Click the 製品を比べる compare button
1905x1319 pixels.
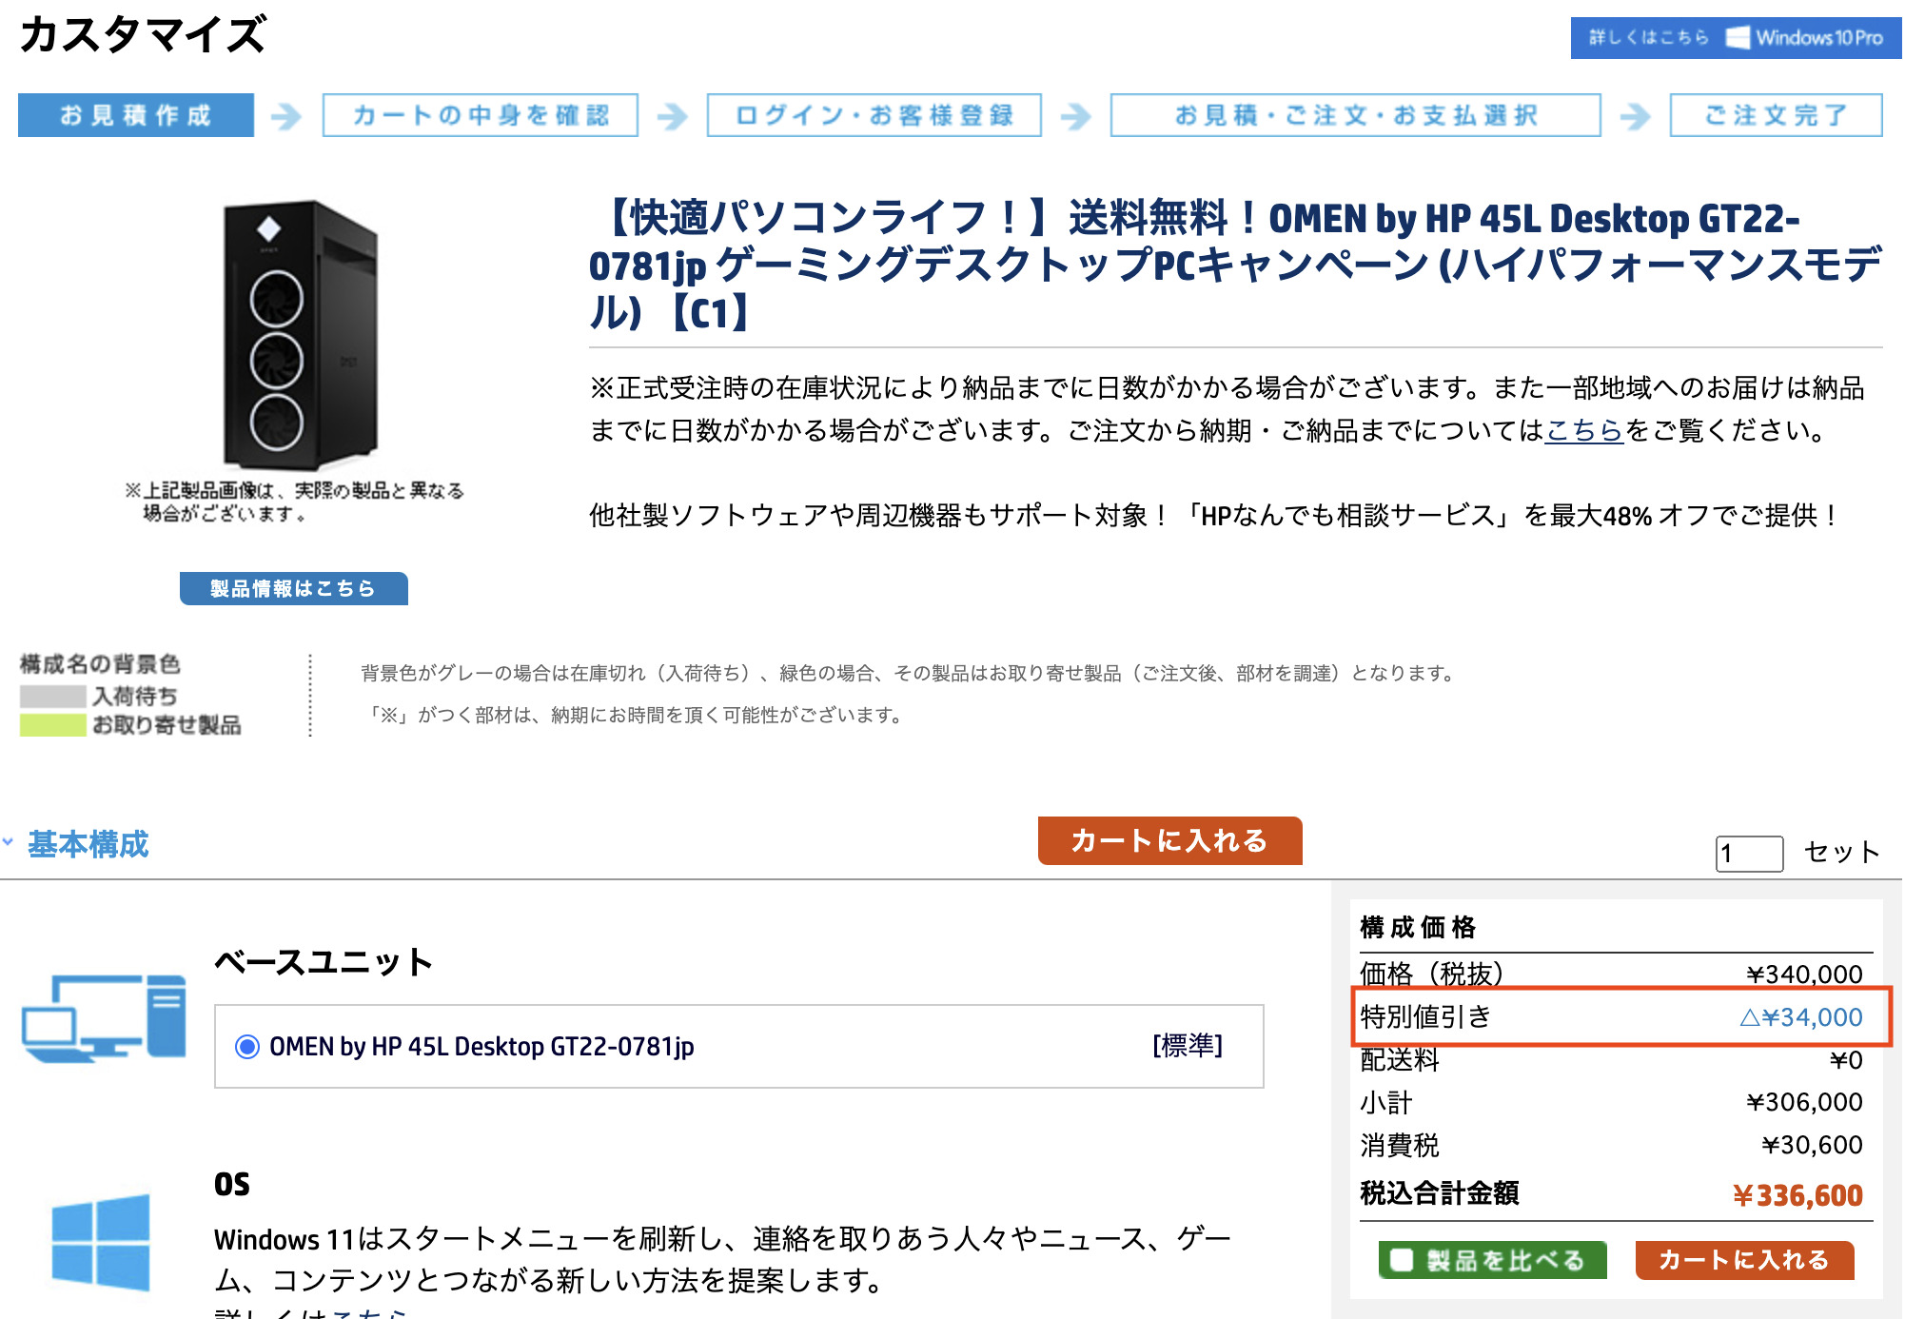point(1492,1260)
